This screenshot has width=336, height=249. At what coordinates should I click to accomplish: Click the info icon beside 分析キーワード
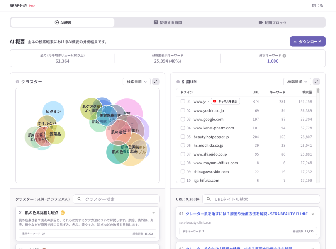click(285, 56)
